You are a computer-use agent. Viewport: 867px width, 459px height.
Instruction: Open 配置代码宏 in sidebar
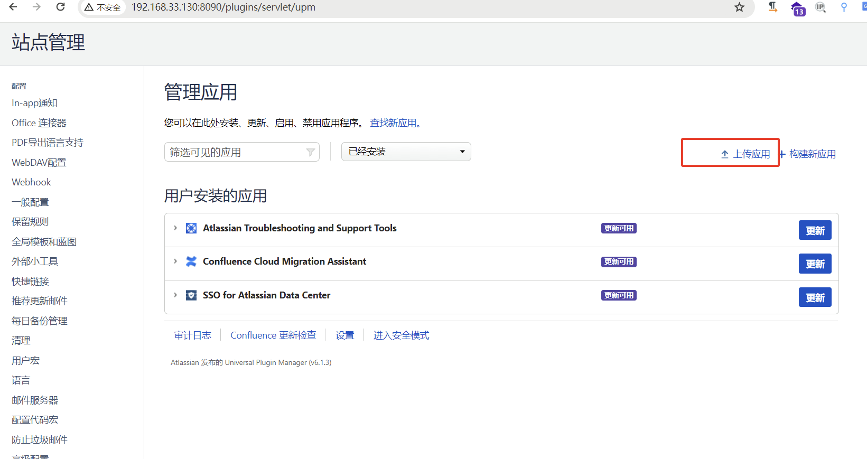click(35, 420)
